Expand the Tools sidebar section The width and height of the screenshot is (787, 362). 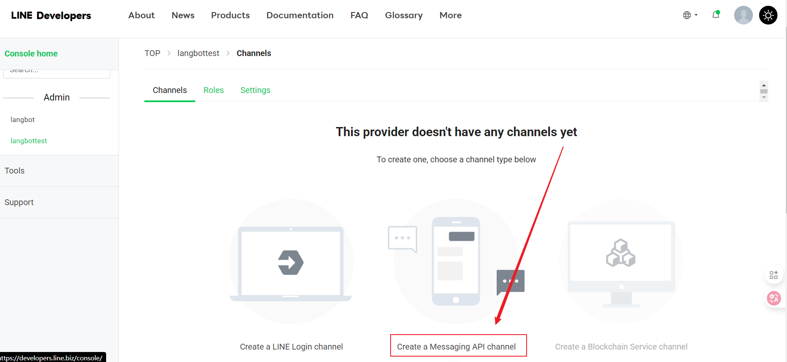point(15,171)
